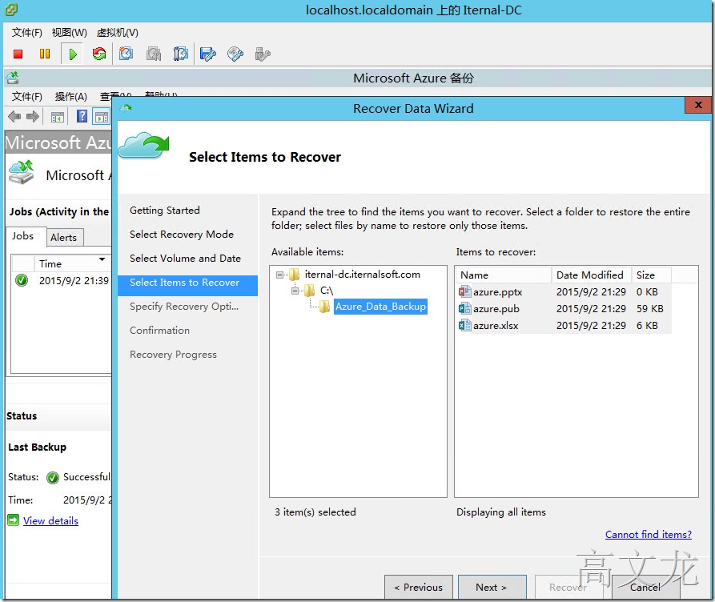Click the 2015/9/2 21:39 job row
The image size is (715, 602).
(62, 280)
